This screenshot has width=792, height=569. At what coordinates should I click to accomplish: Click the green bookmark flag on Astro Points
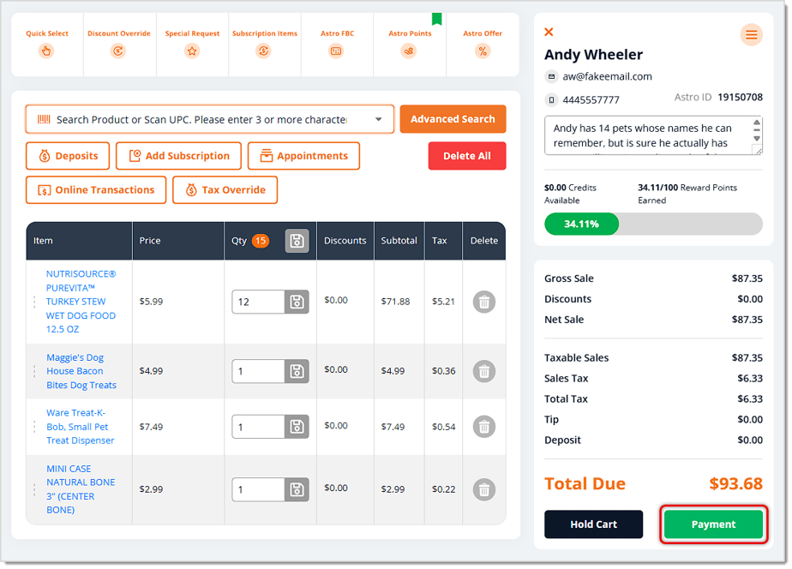point(437,19)
